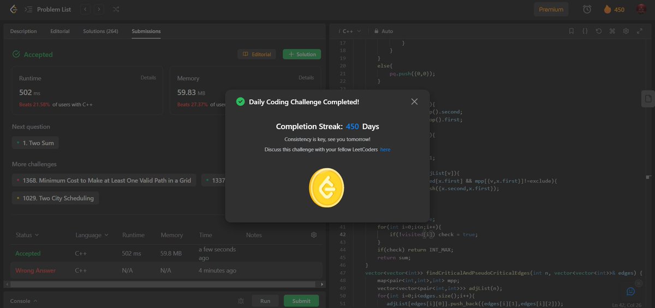Click the streak flame icon
Screen dimensions: 655x308
tap(608, 9)
